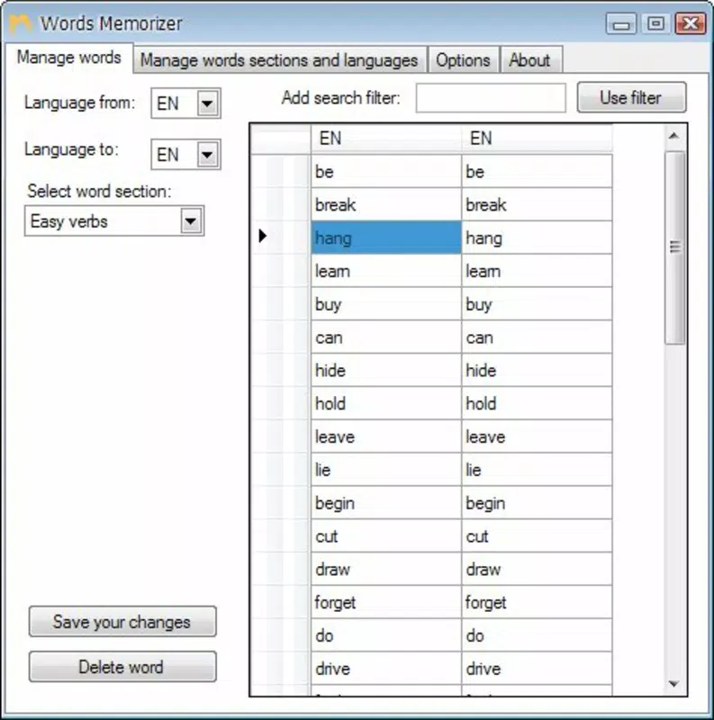Click the scrollbar down arrow
Viewport: 714px width, 720px height.
click(x=674, y=684)
